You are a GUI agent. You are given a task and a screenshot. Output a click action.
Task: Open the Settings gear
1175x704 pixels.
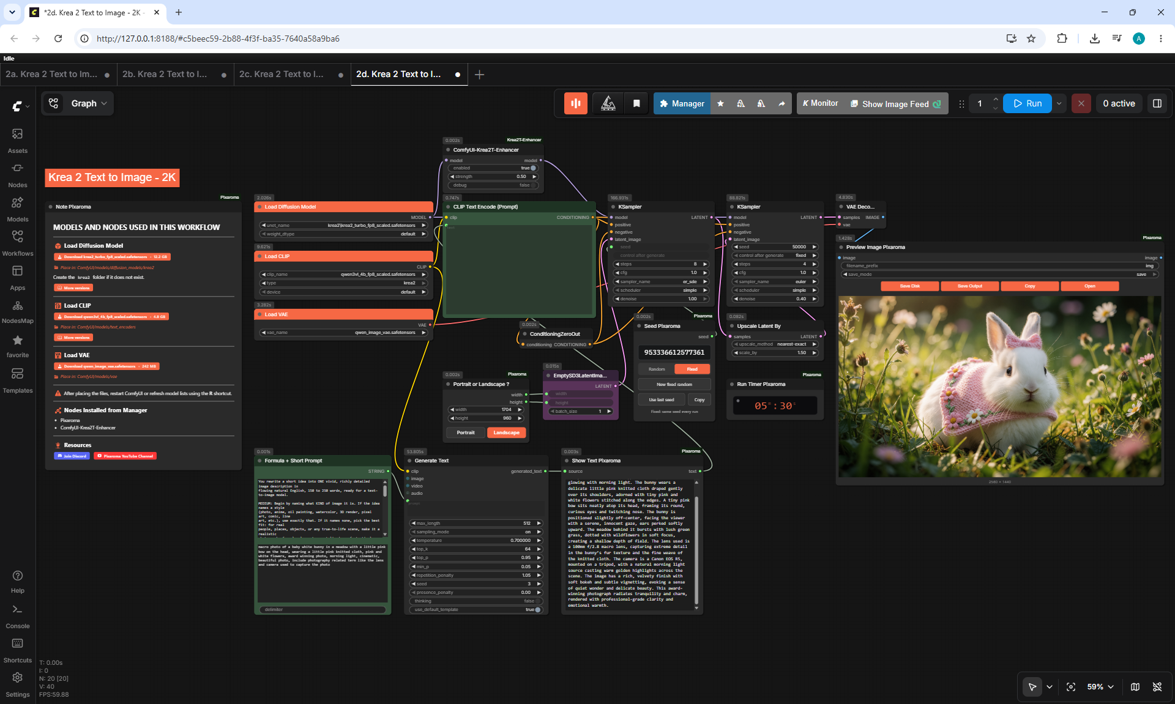pos(18,685)
